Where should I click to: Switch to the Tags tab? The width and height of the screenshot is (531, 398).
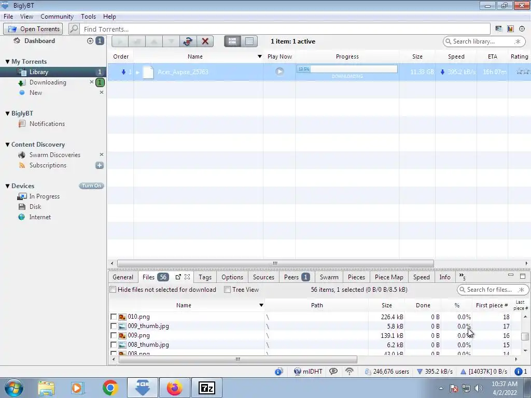(x=205, y=277)
